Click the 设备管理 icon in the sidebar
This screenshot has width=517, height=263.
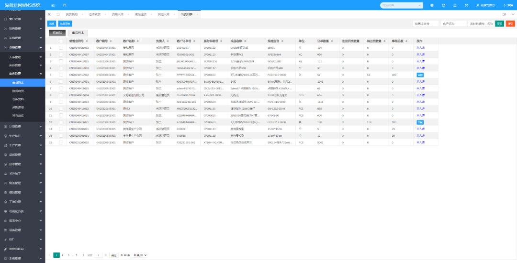pos(6,230)
